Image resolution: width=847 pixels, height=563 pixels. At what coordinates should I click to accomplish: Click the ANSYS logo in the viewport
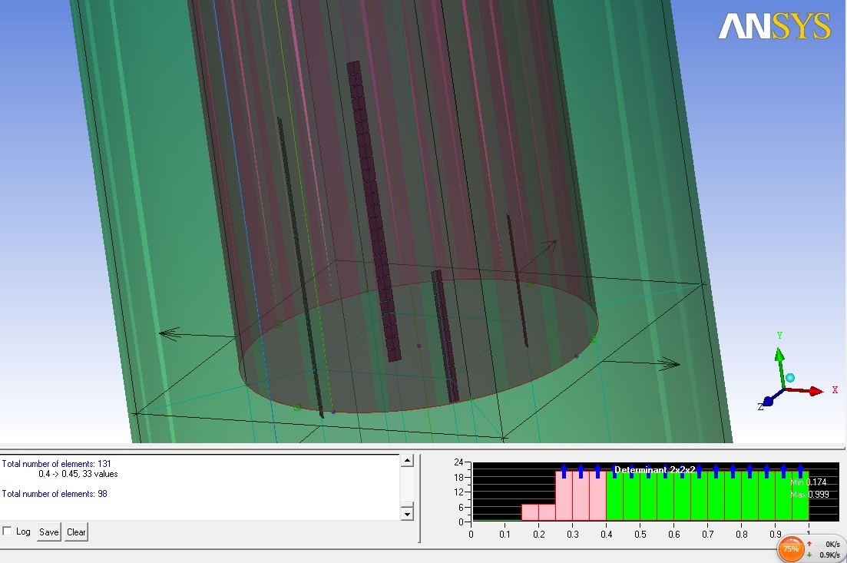click(x=774, y=27)
